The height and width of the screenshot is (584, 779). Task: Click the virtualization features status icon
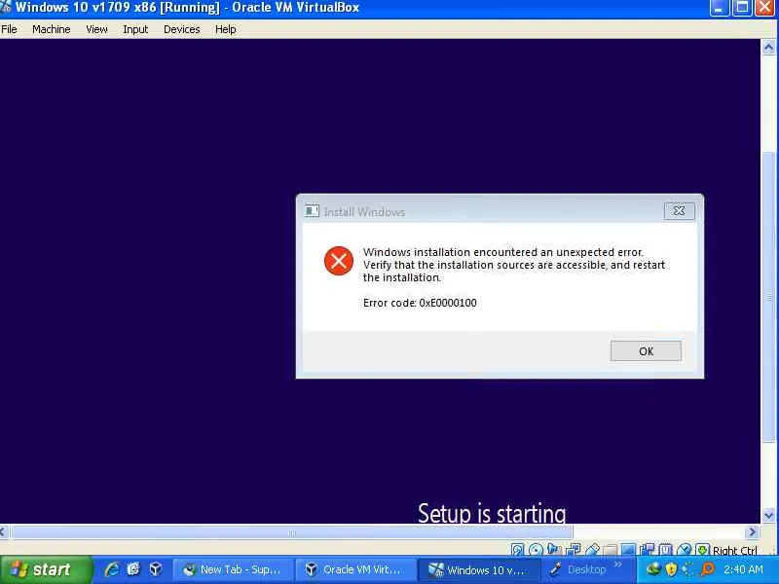[666, 549]
